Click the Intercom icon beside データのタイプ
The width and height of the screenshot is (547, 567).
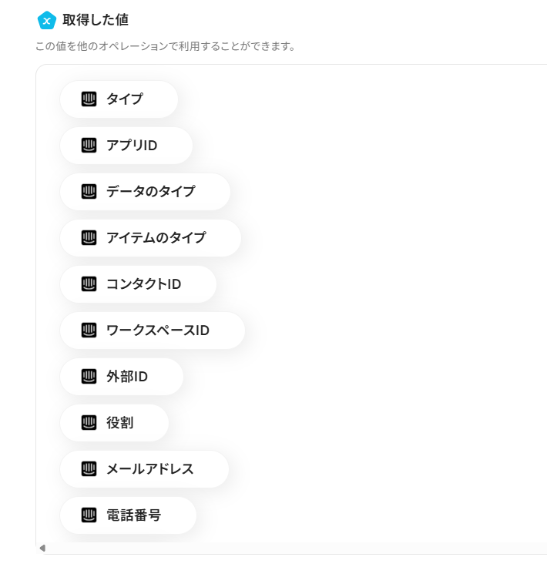click(x=89, y=192)
